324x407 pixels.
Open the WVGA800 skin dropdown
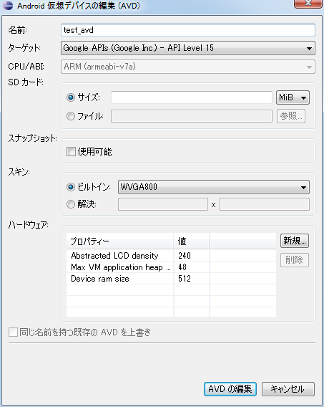point(214,187)
